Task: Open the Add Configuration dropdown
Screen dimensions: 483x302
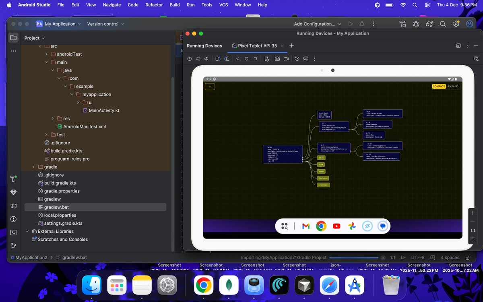Action: pyautogui.click(x=318, y=24)
